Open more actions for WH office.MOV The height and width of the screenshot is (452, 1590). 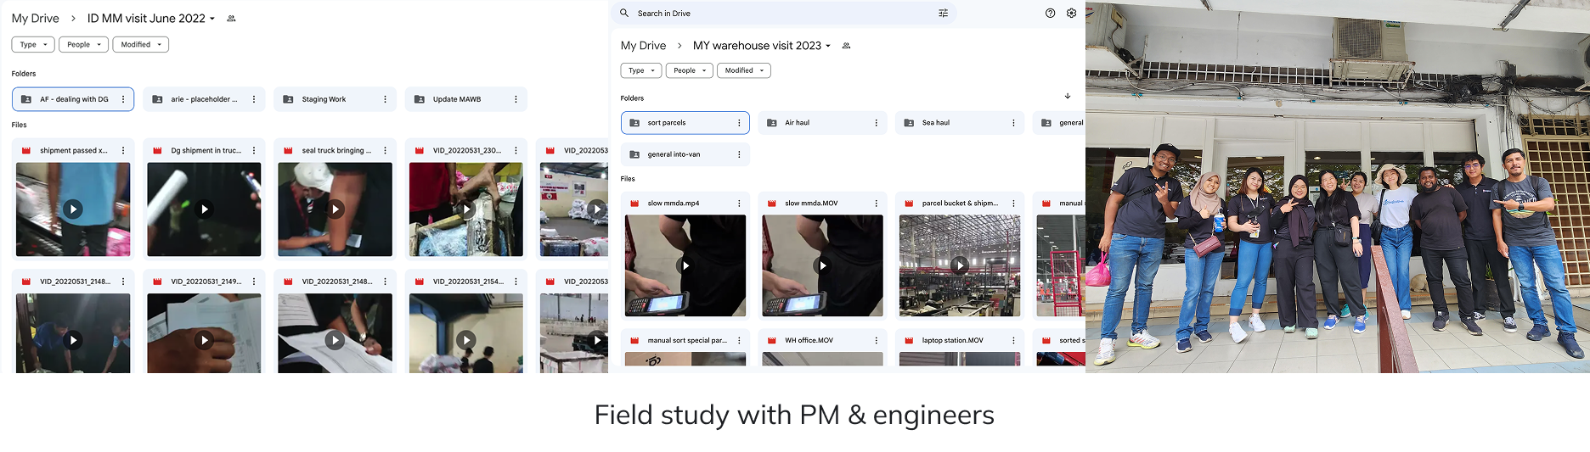pyautogui.click(x=877, y=340)
